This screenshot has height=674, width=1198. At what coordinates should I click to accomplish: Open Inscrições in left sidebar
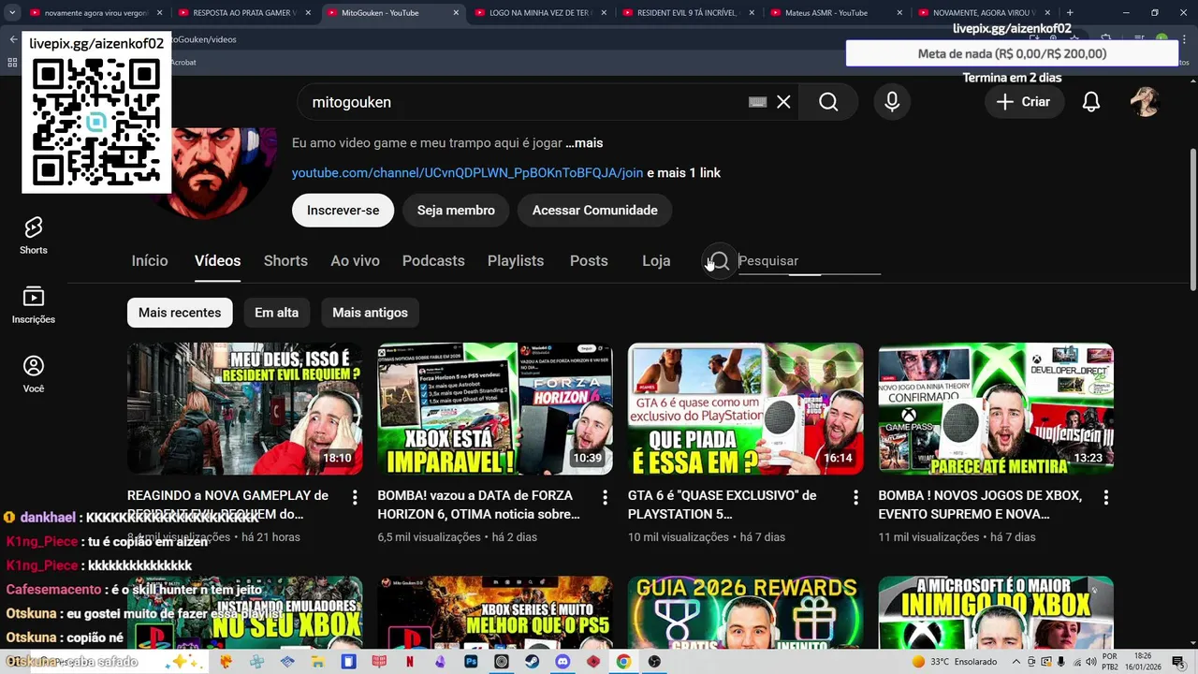pyautogui.click(x=34, y=305)
